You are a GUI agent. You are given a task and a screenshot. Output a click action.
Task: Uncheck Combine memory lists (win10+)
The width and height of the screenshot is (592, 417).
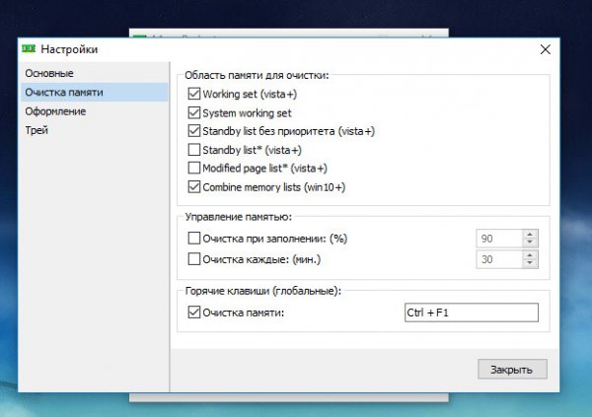194,186
